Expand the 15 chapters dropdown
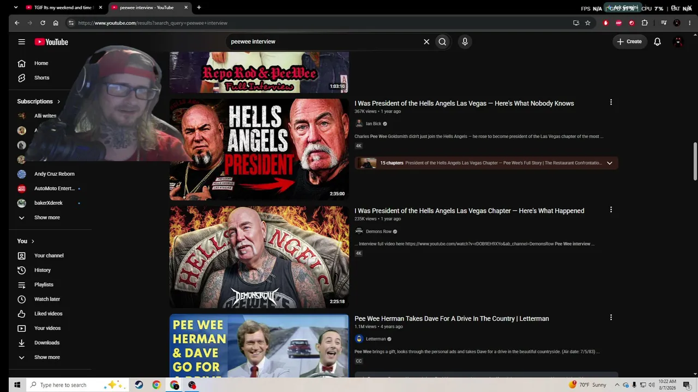Screen dimensions: 698x392 click(610, 163)
